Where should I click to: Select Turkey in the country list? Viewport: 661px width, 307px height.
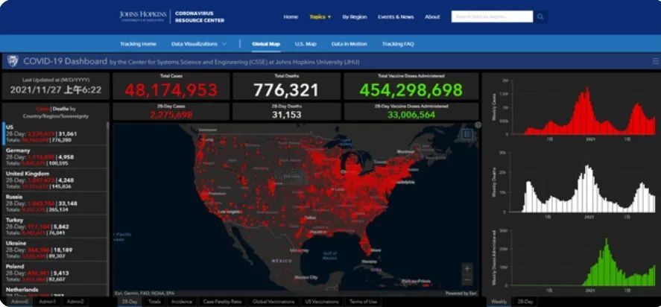click(x=55, y=227)
